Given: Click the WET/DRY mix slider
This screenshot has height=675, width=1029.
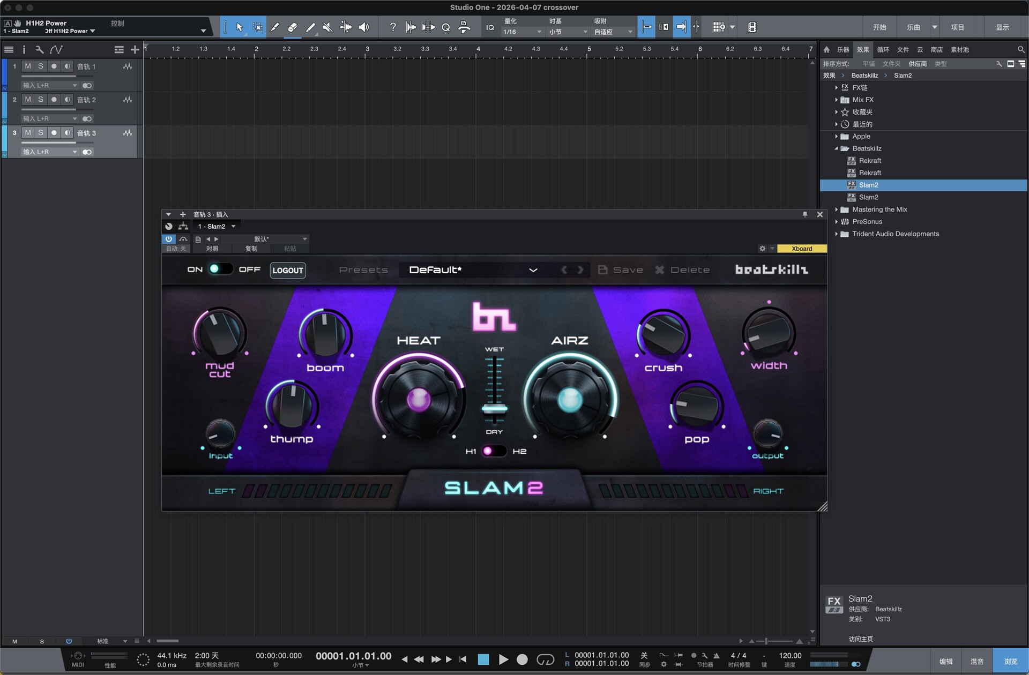Looking at the screenshot, I should click(x=494, y=391).
